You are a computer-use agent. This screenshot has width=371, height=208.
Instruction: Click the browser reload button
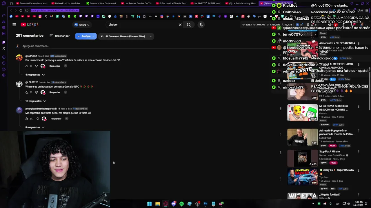click(21, 10)
